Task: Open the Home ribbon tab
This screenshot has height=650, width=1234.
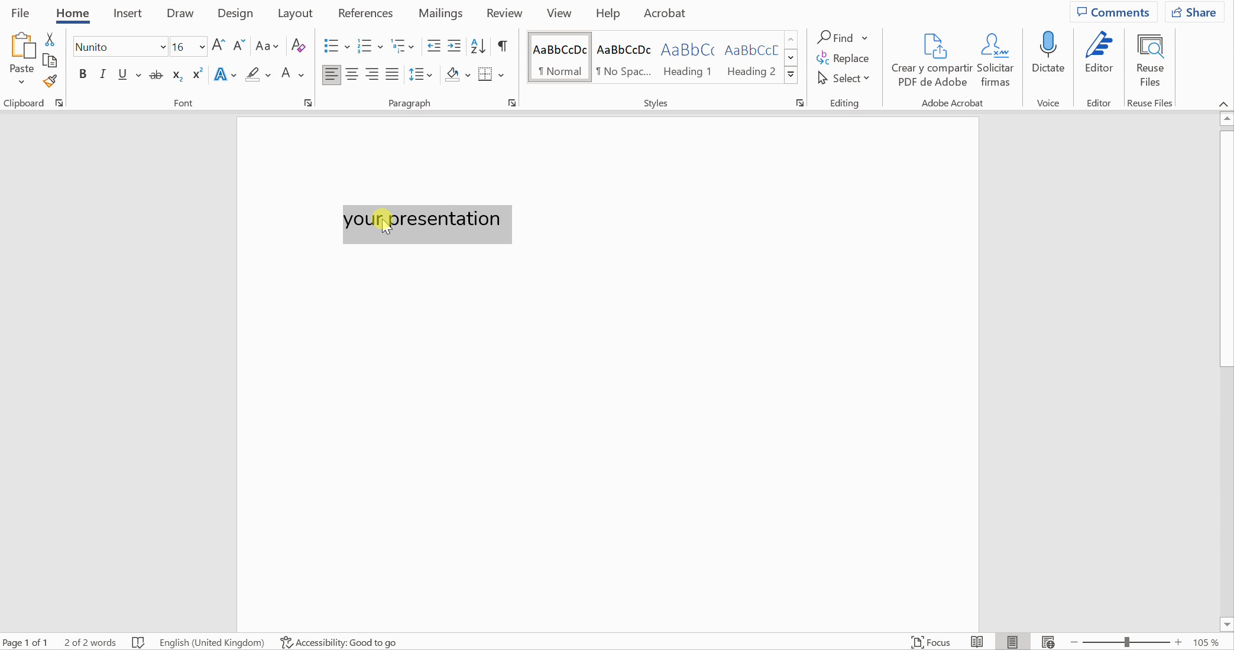Action: [72, 12]
